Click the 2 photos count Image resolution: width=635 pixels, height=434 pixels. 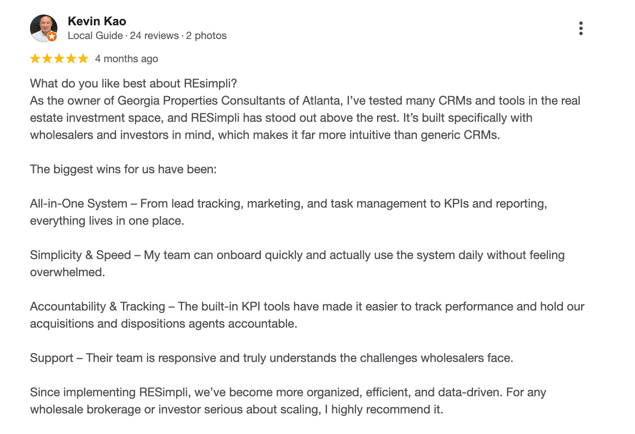point(206,36)
